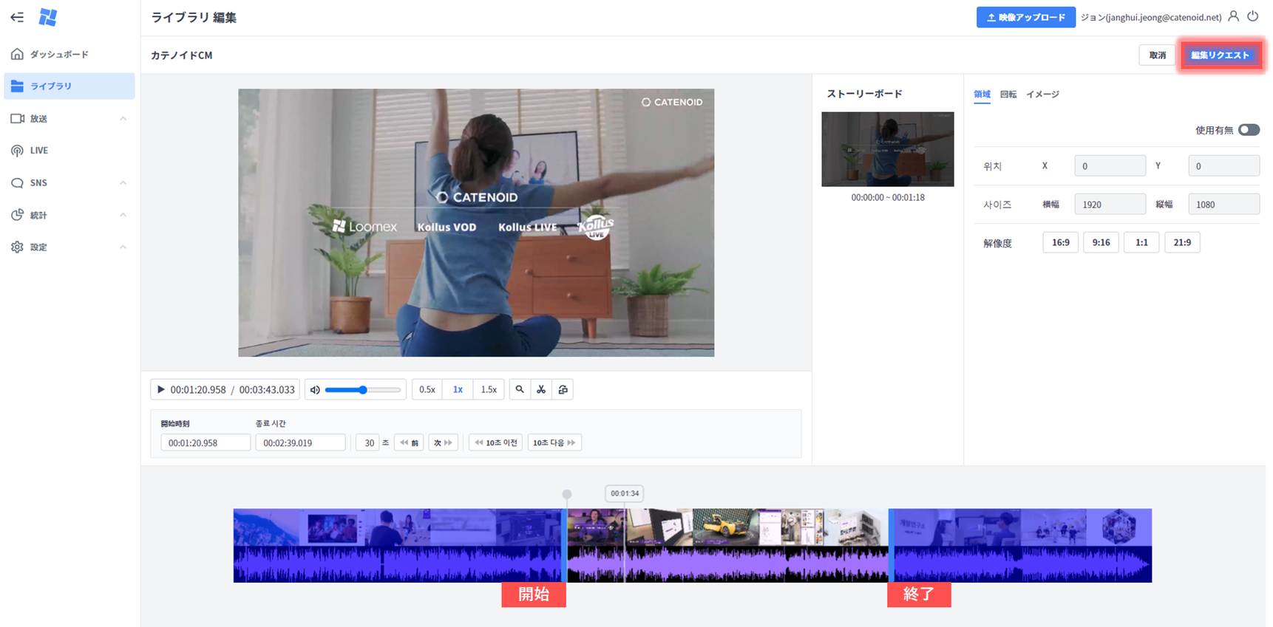The width and height of the screenshot is (1273, 627).
Task: Click the power logout icon
Action: point(1252,16)
